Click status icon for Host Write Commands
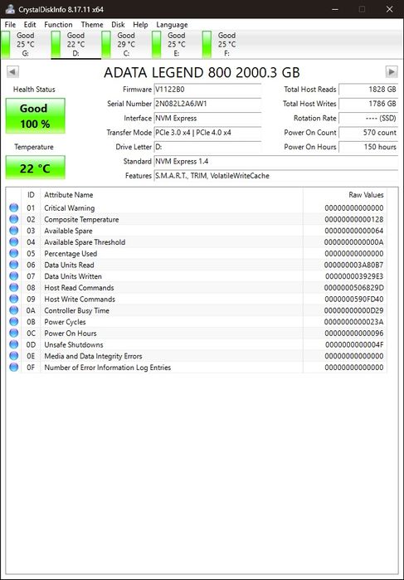The width and height of the screenshot is (404, 580). pyautogui.click(x=14, y=299)
